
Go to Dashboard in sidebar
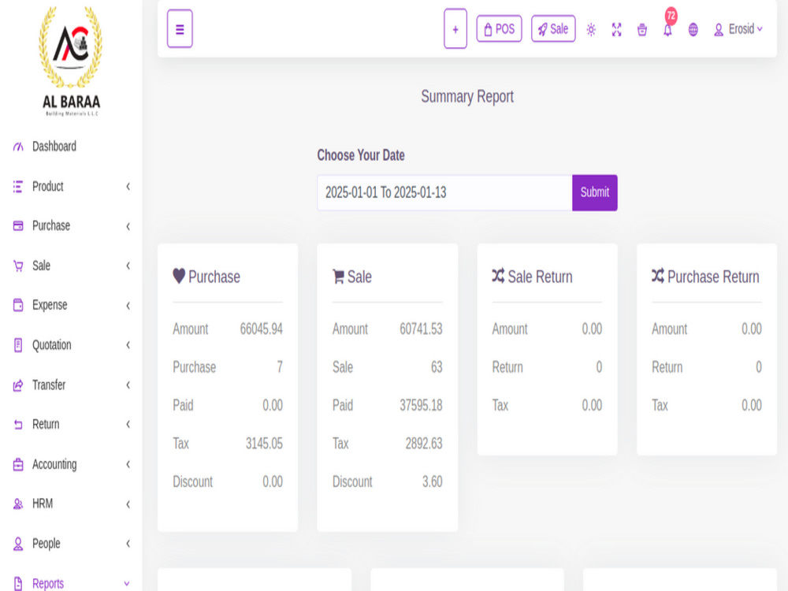[x=54, y=147]
